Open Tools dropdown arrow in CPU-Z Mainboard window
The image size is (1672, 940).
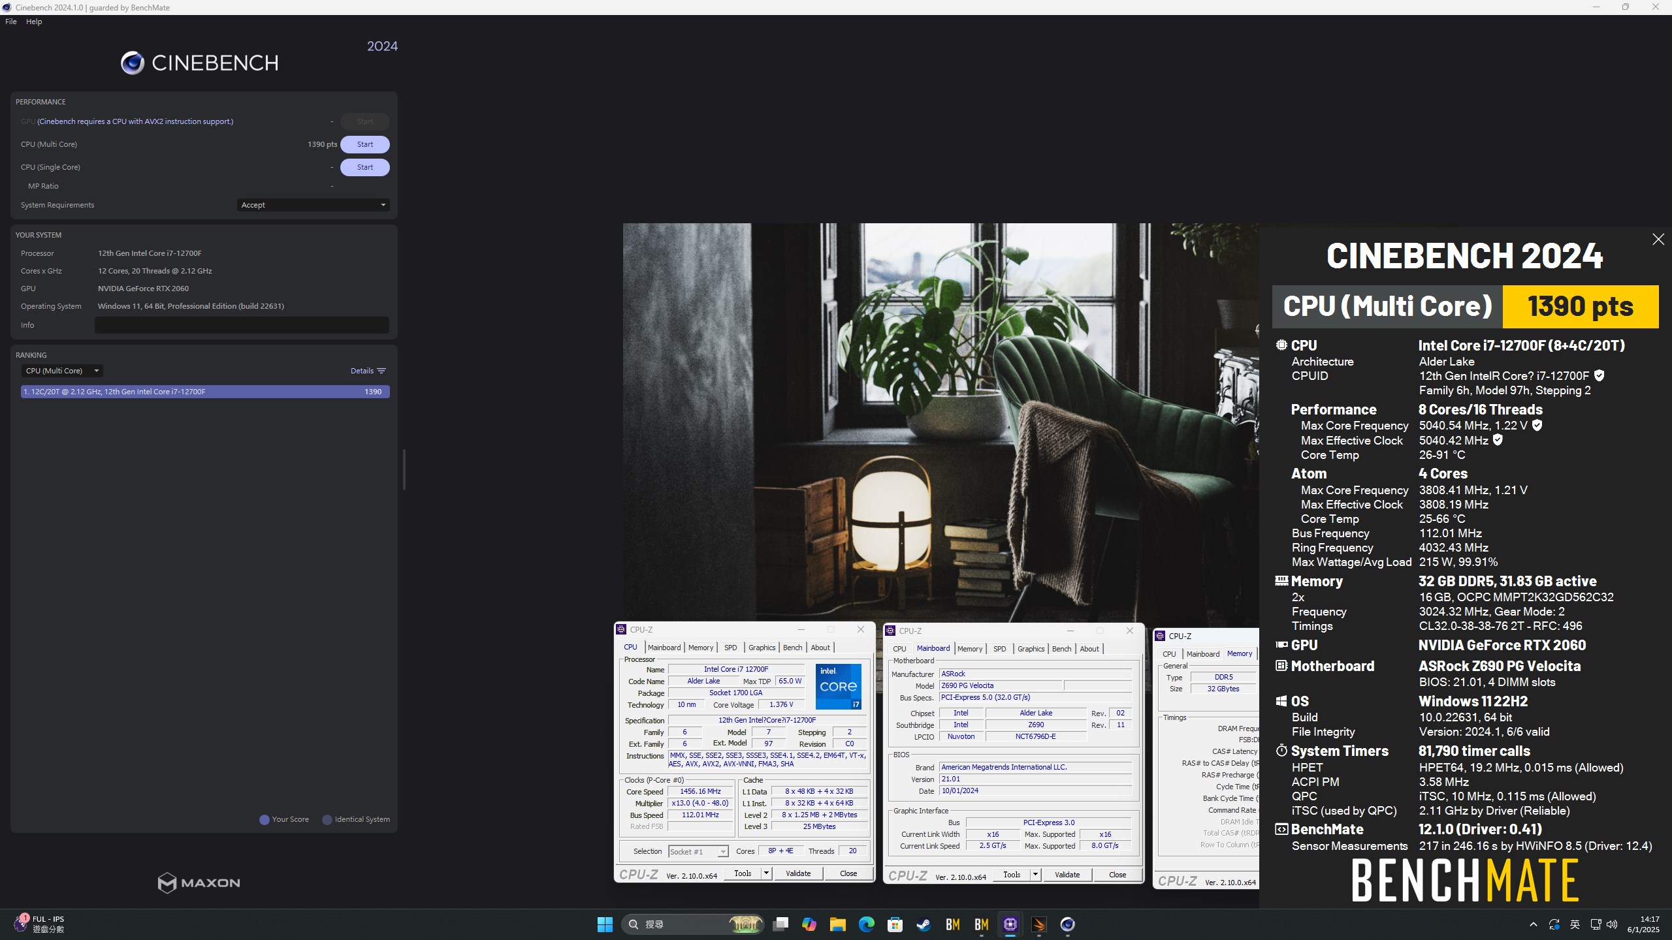click(1035, 875)
